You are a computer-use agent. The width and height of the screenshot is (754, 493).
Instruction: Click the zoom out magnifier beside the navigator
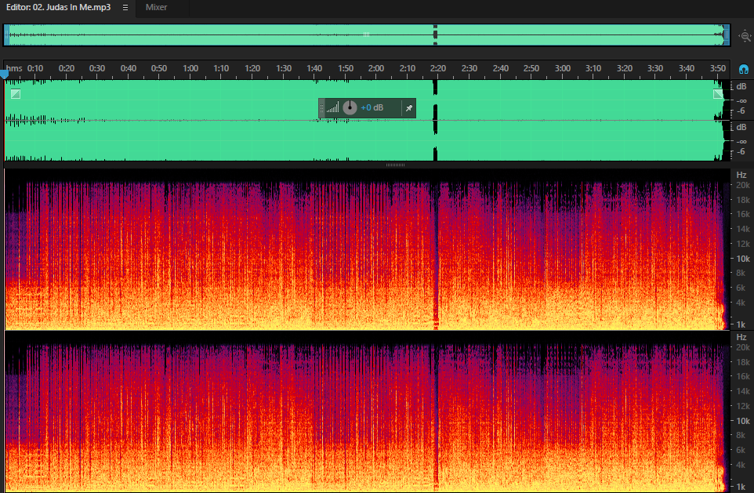(745, 36)
